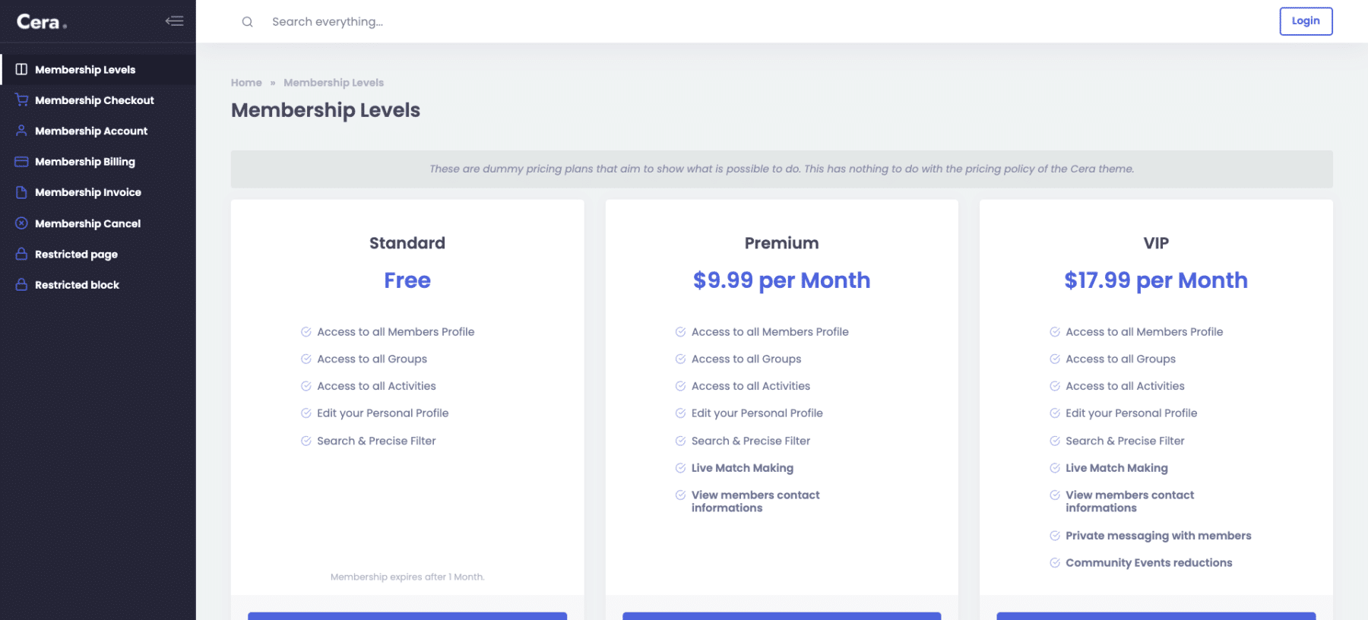Open Membership Levels from the sidebar
This screenshot has width=1368, height=620.
click(85, 69)
